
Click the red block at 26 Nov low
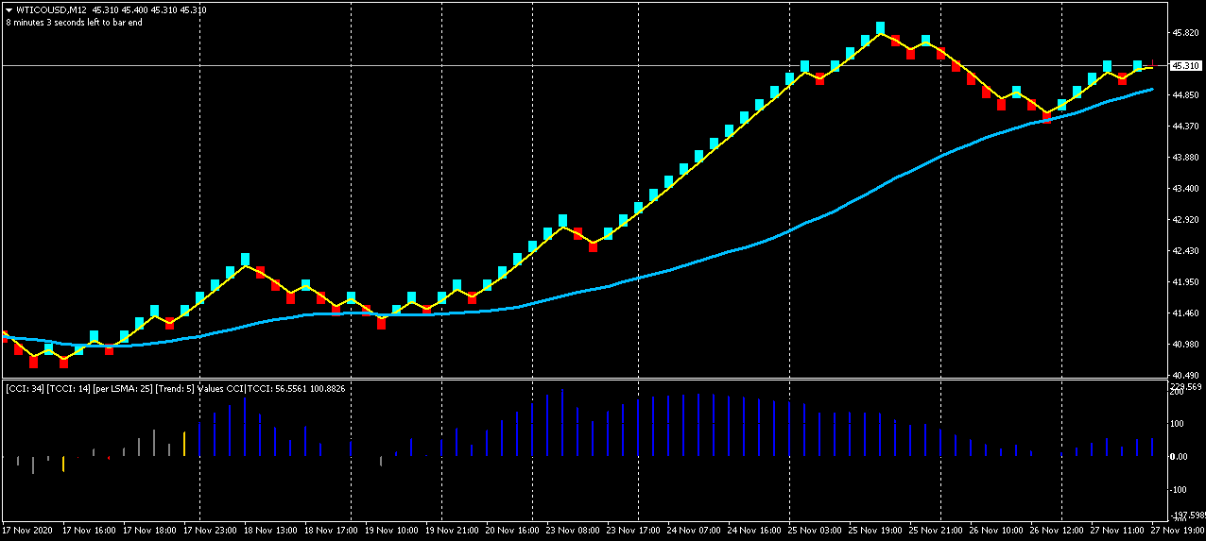tap(1046, 117)
